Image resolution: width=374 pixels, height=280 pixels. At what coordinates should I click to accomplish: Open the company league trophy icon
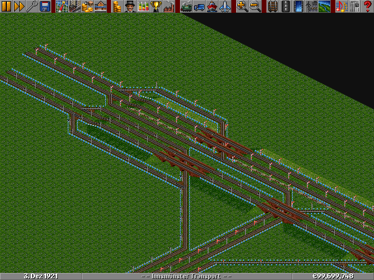click(155, 6)
